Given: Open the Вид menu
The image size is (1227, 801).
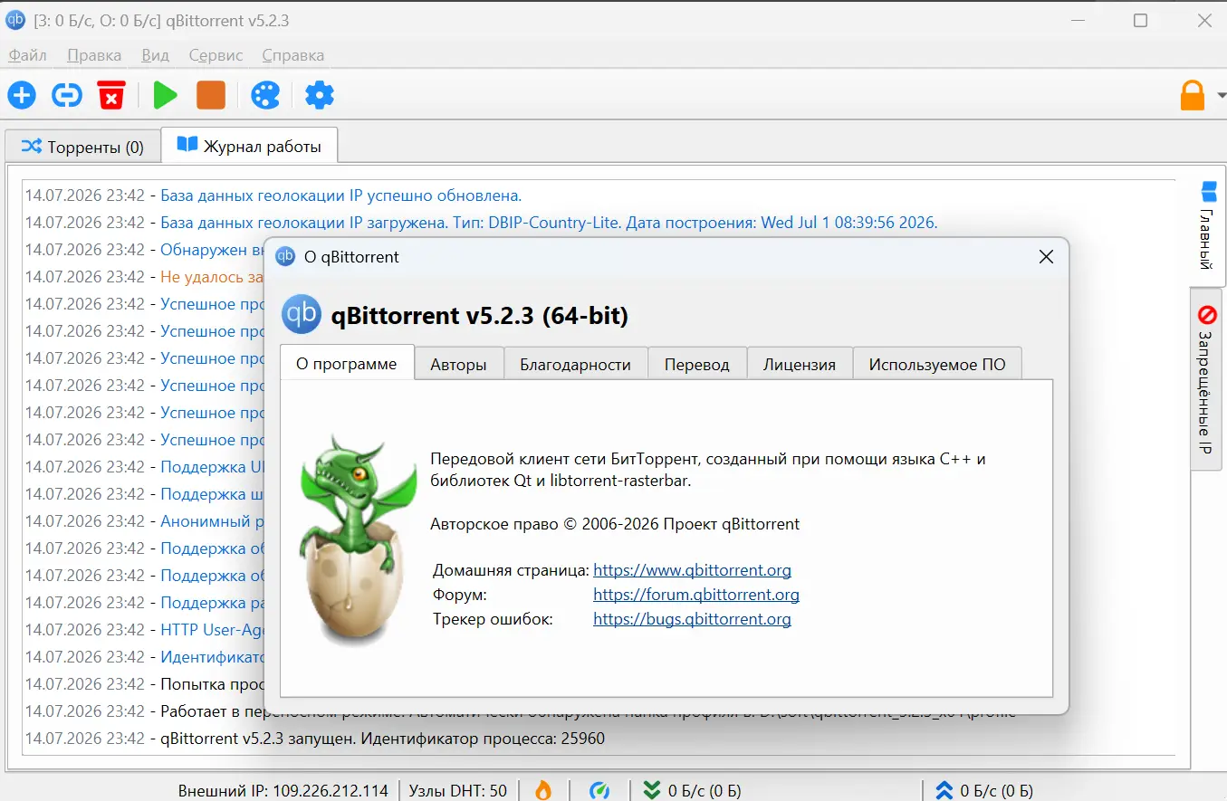Looking at the screenshot, I should coord(155,55).
